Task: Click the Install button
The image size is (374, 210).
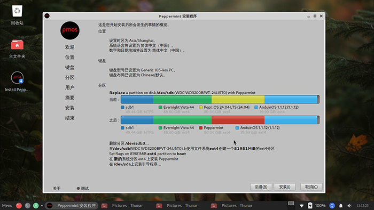Action: (285, 187)
